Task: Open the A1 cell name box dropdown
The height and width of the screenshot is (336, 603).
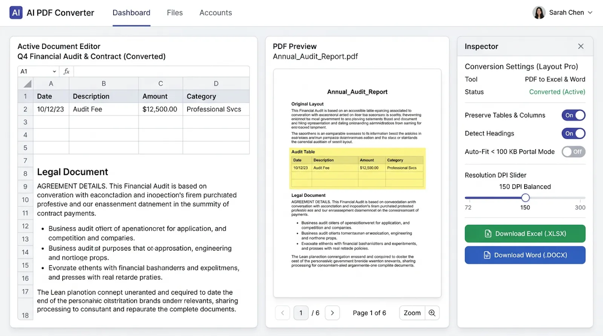Action: click(54, 71)
